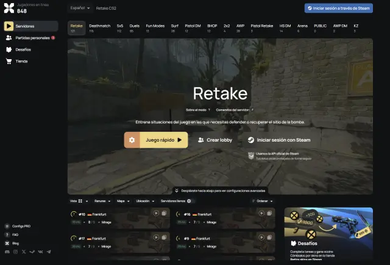Open the Discord social icon
The image size is (390, 265).
[7, 252]
